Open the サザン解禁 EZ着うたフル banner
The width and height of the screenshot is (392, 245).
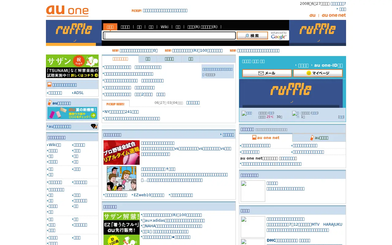pyautogui.click(x=122, y=228)
